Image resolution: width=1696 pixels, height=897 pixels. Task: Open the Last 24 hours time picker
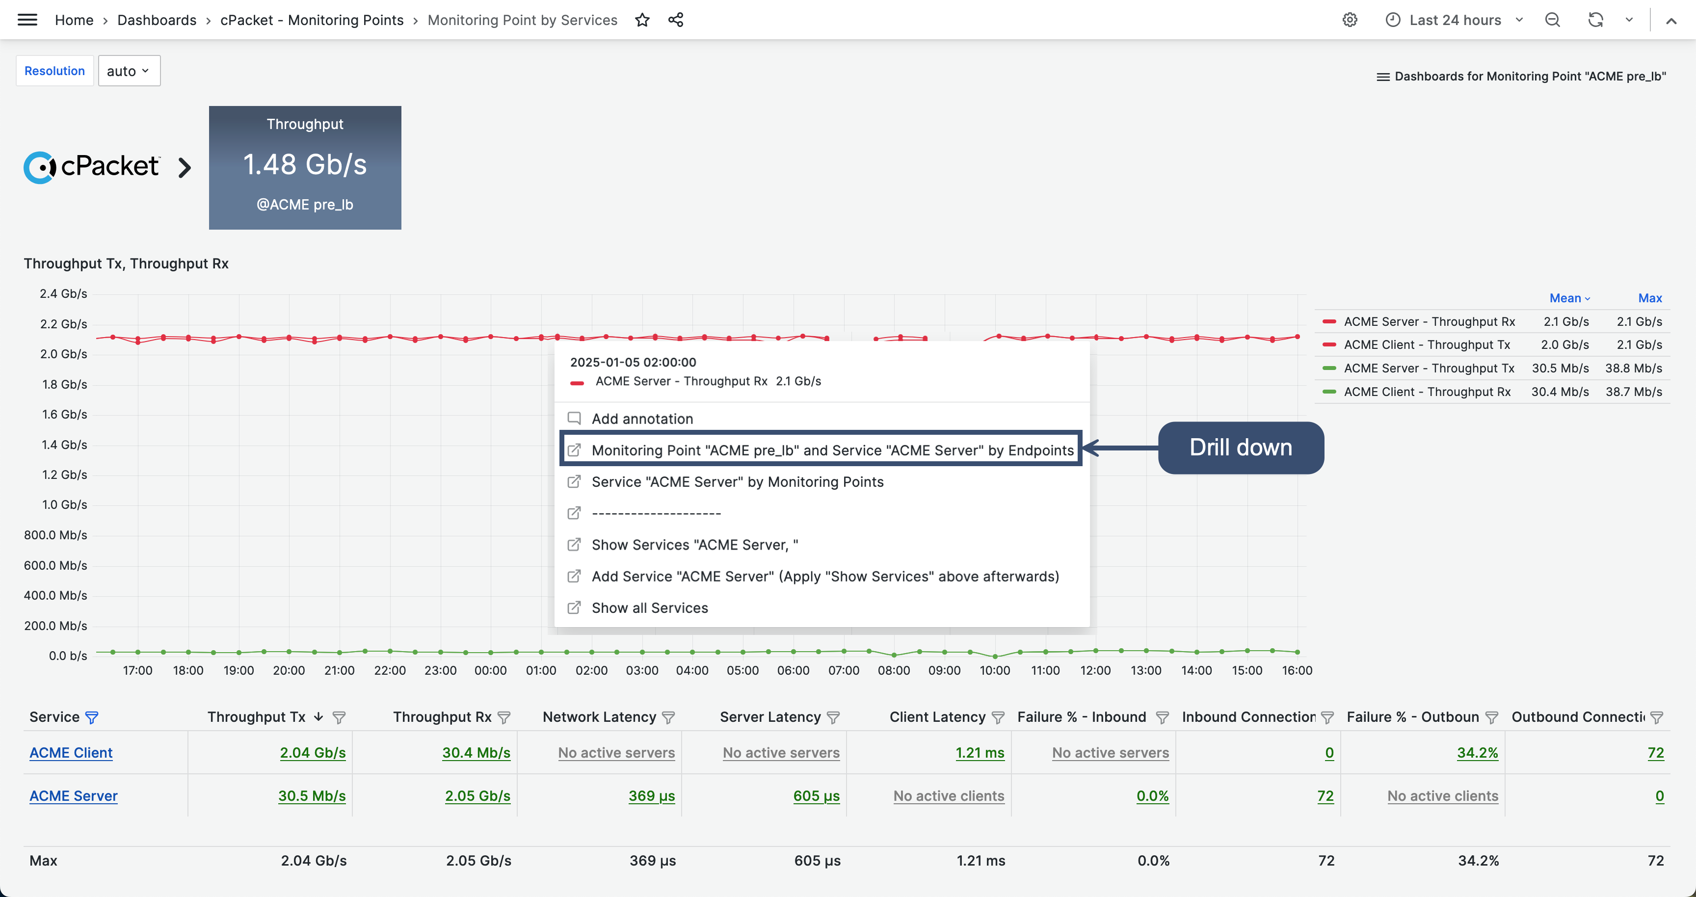[1455, 20]
